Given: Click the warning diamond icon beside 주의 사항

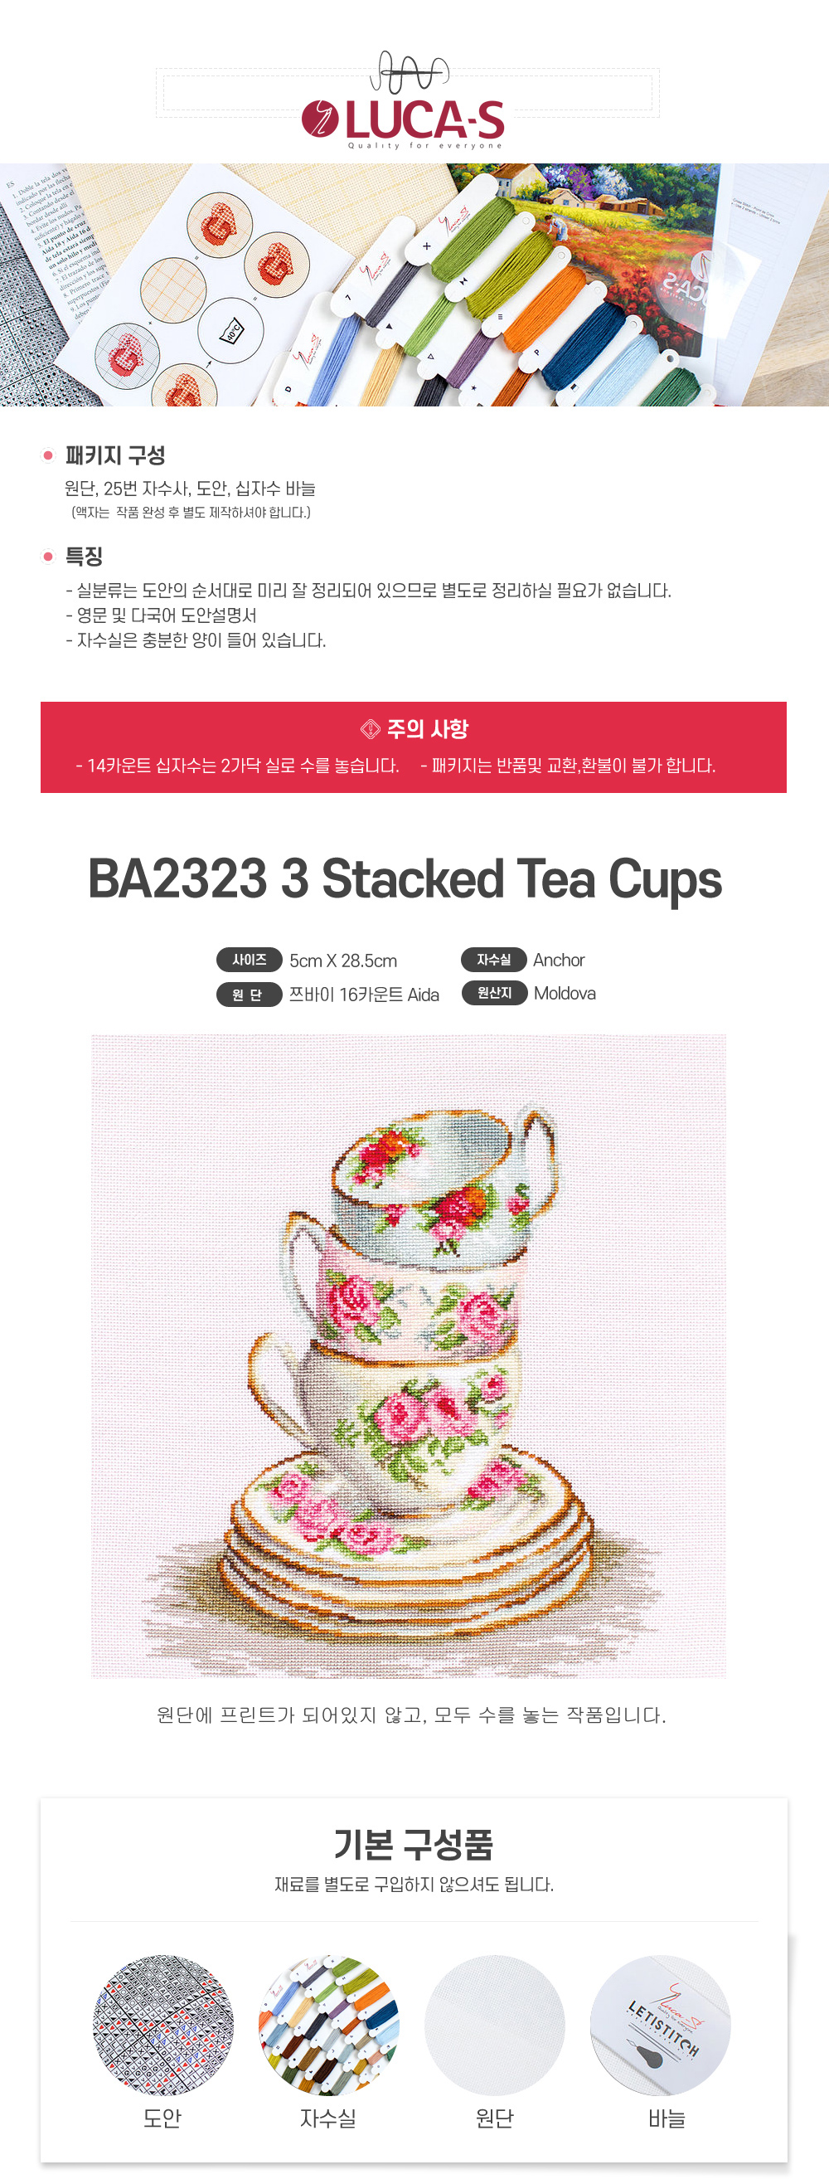Looking at the screenshot, I should (x=370, y=728).
